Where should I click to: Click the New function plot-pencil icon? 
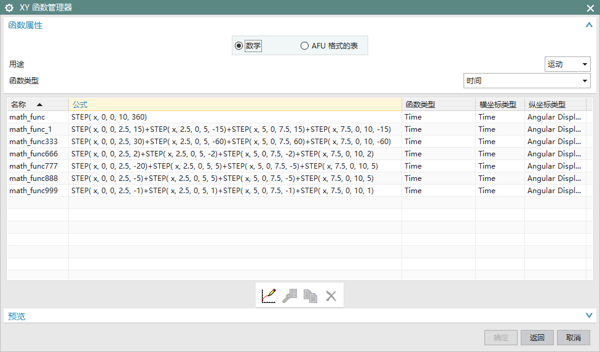tap(269, 296)
